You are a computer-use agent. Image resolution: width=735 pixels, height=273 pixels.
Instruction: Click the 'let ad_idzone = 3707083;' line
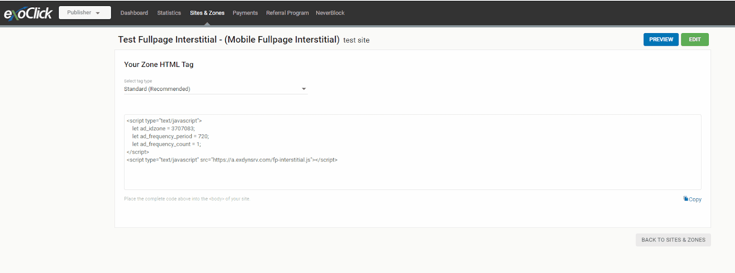click(164, 128)
